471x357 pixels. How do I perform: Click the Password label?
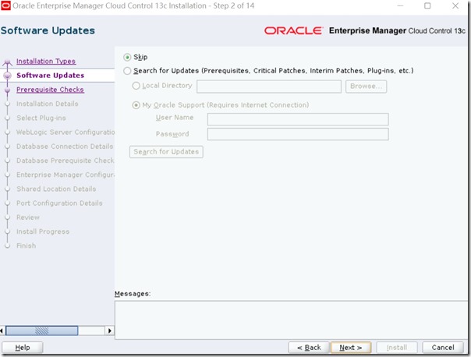(172, 134)
